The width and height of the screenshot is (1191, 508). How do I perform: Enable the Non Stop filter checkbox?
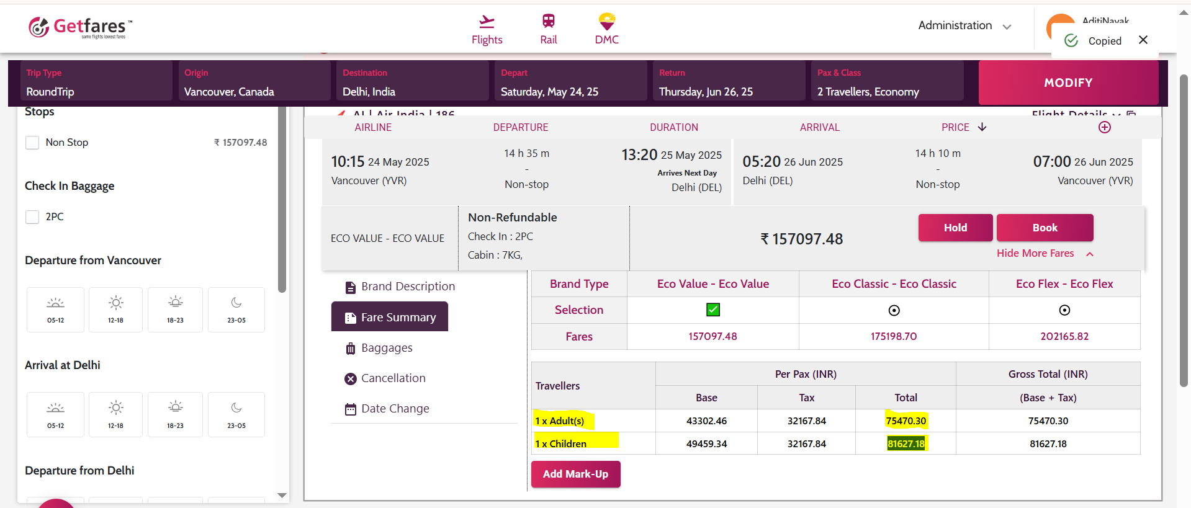(32, 143)
